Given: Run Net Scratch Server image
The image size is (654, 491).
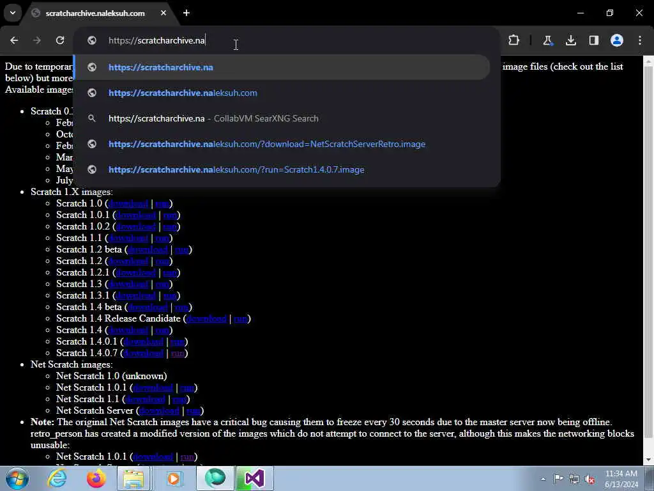Looking at the screenshot, I should coord(194,411).
